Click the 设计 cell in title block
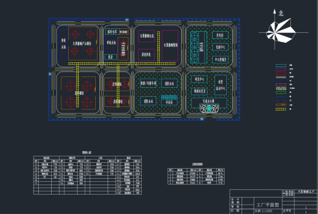 click(x=235, y=199)
